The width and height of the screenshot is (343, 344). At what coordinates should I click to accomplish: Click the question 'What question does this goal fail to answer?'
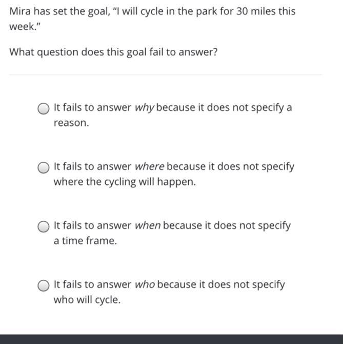(x=113, y=52)
